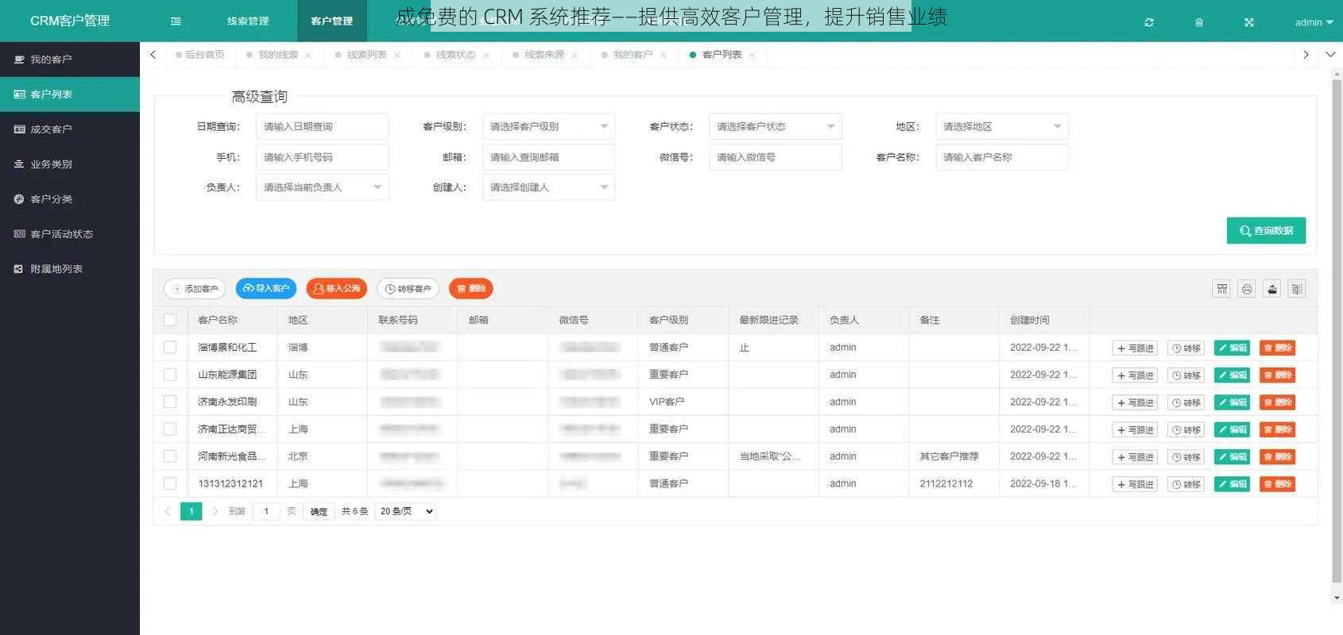Click 转移 for 河南新光食品

click(1186, 457)
